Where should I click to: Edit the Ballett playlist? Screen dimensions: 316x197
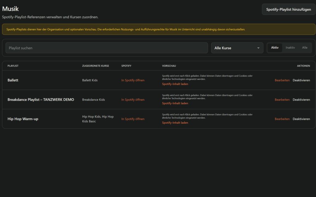(282, 80)
